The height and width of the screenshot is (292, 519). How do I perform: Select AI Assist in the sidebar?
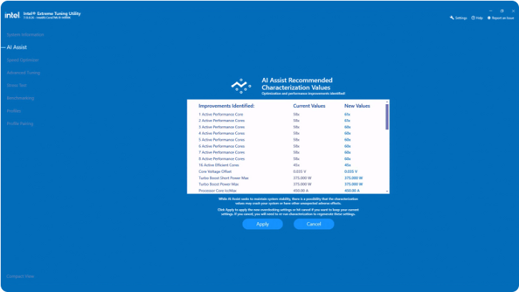click(16, 47)
